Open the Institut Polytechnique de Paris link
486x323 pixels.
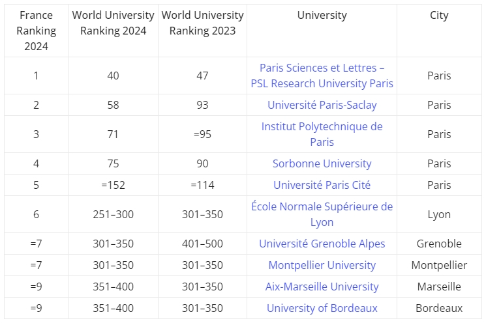tap(322, 134)
